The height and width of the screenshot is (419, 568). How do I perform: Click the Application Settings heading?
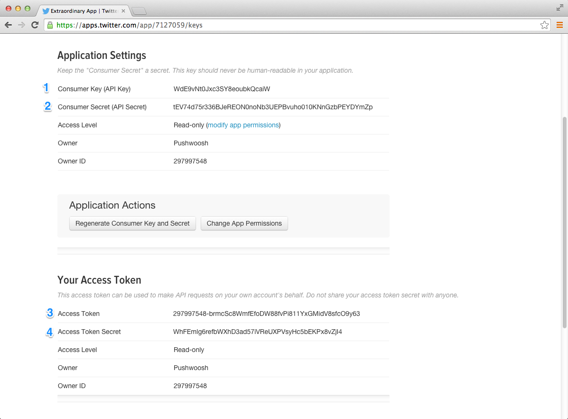102,56
